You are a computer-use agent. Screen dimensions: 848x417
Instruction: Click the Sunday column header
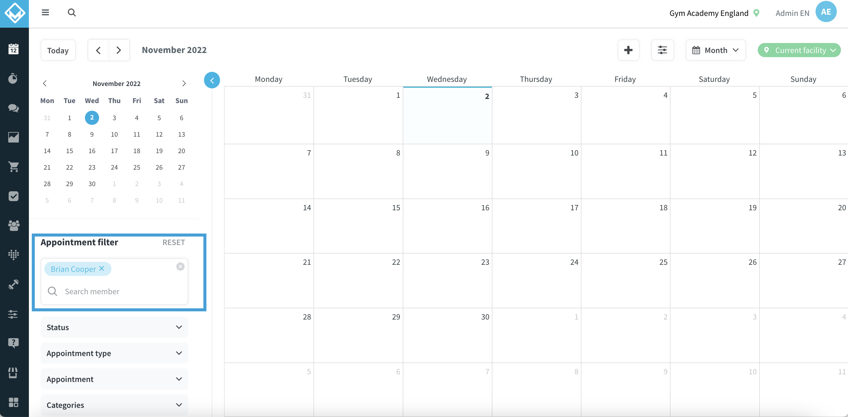coord(803,79)
